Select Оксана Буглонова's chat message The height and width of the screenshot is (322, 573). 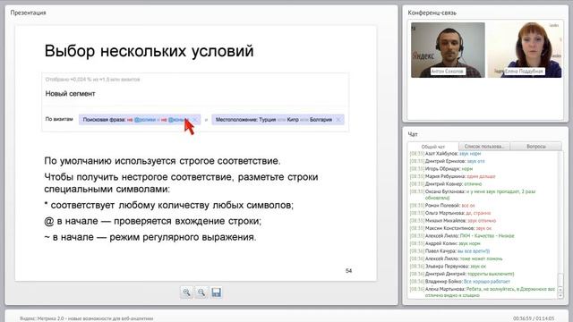click(x=473, y=194)
